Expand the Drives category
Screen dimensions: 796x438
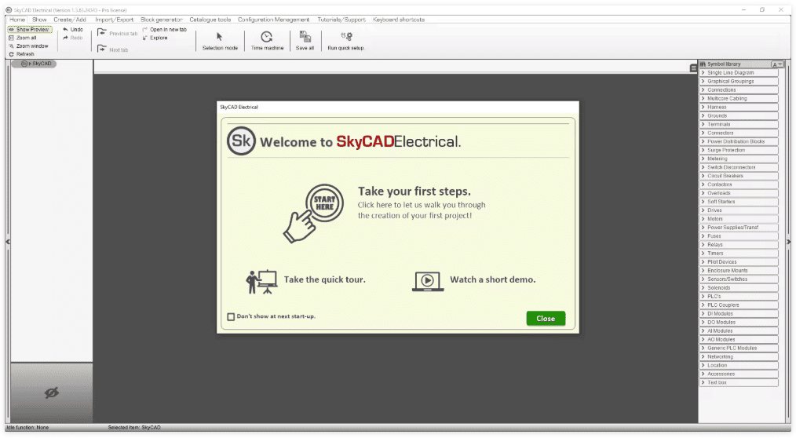pos(739,210)
